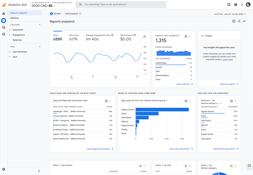Open status dropdown on New users channel card
Viewport: 253px width, 175px height.
[x=188, y=101]
